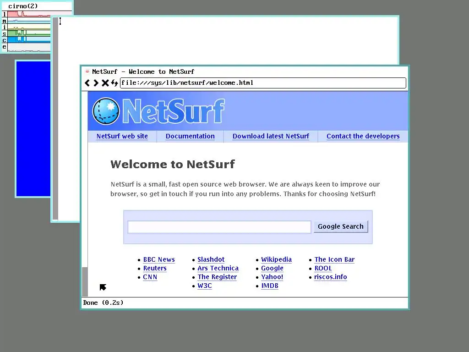Click the NetSurf globe logo
This screenshot has width=469, height=352.
[x=106, y=111]
